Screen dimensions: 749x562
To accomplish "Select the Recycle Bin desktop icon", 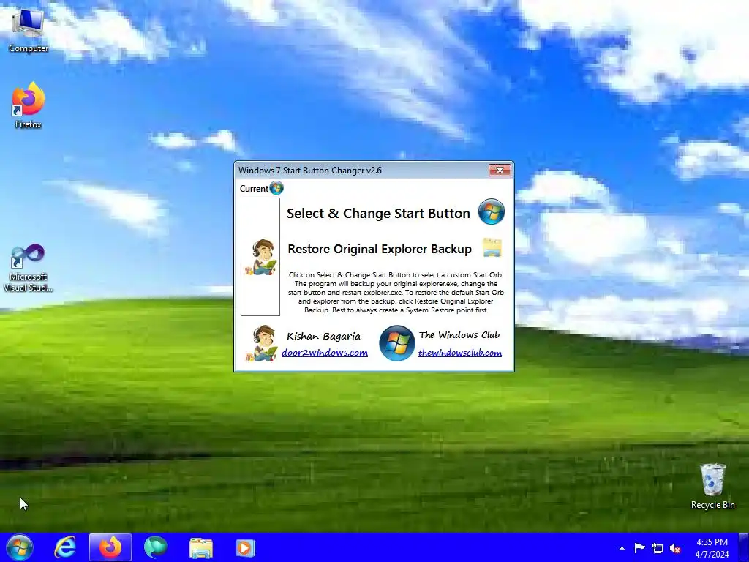I will pyautogui.click(x=712, y=486).
